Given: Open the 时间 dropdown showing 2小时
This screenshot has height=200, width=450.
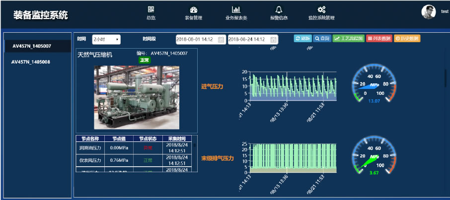Looking at the screenshot, I should [x=106, y=39].
